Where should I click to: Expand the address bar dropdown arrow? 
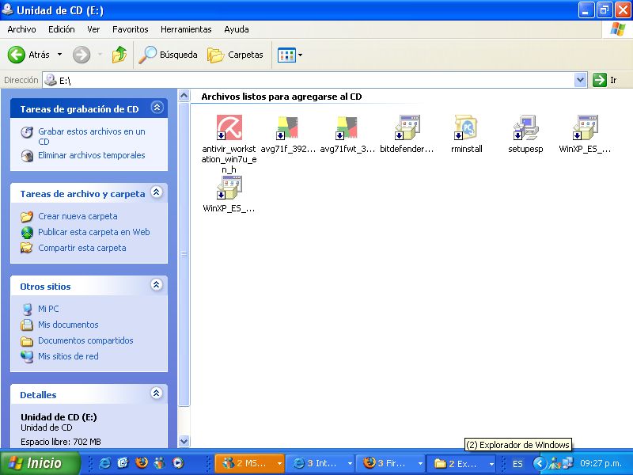pos(580,80)
